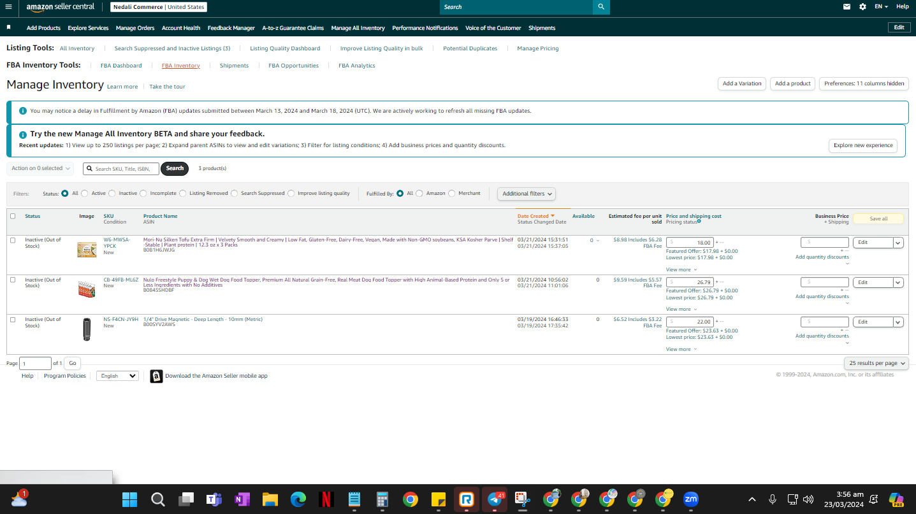
Task: Click the Add a Variation button
Action: coord(742,83)
